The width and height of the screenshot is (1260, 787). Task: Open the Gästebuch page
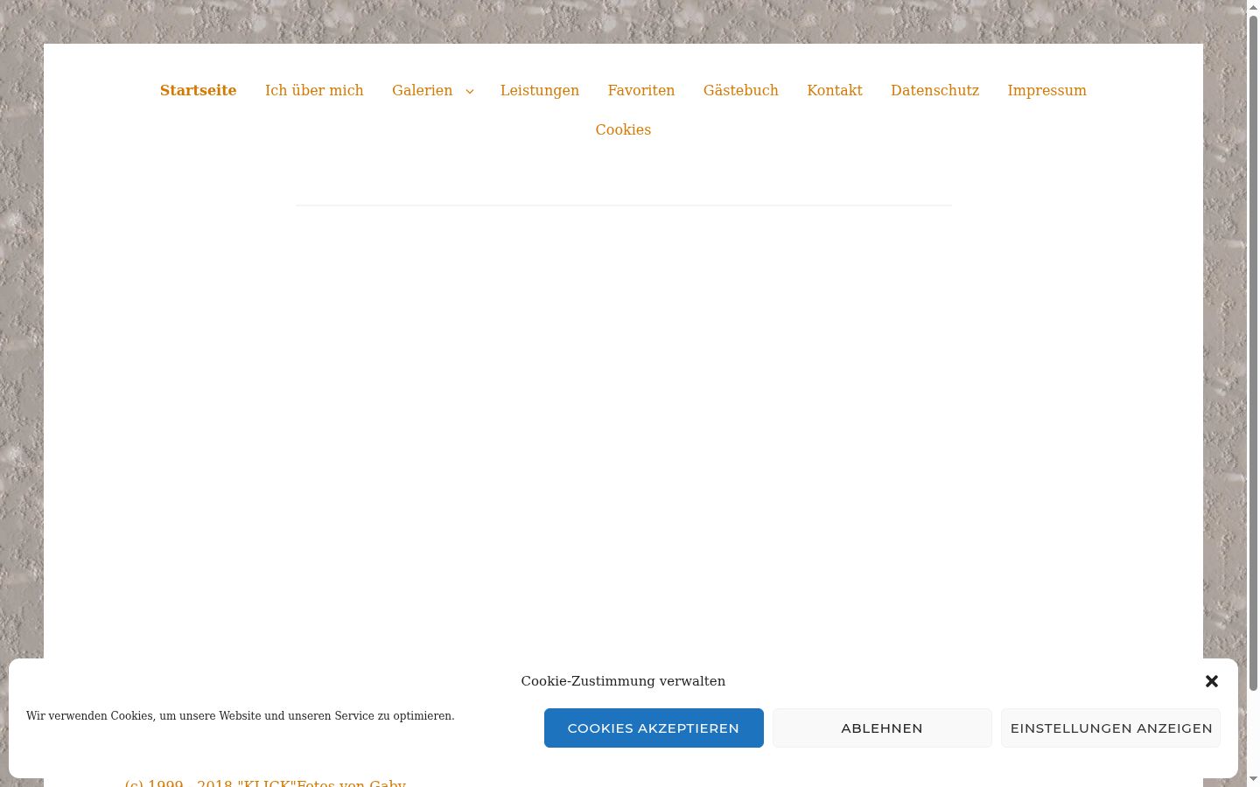(x=741, y=90)
